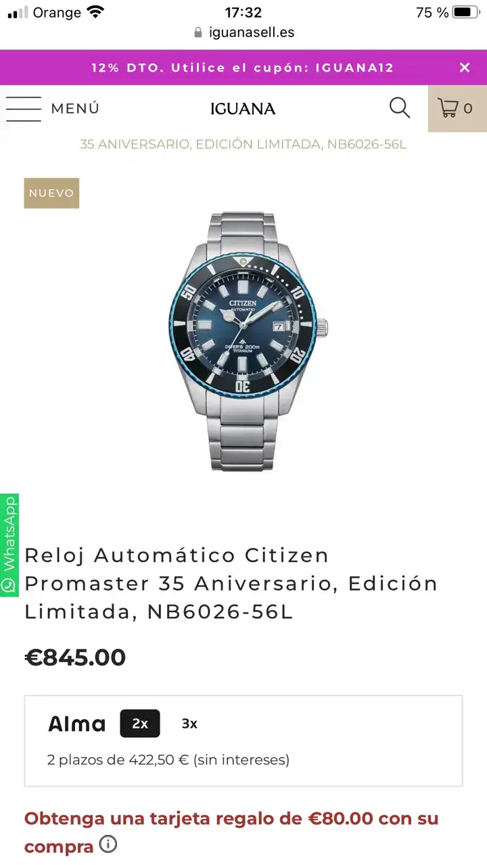Open the Alma payment logo
487x865 pixels.
click(x=77, y=724)
